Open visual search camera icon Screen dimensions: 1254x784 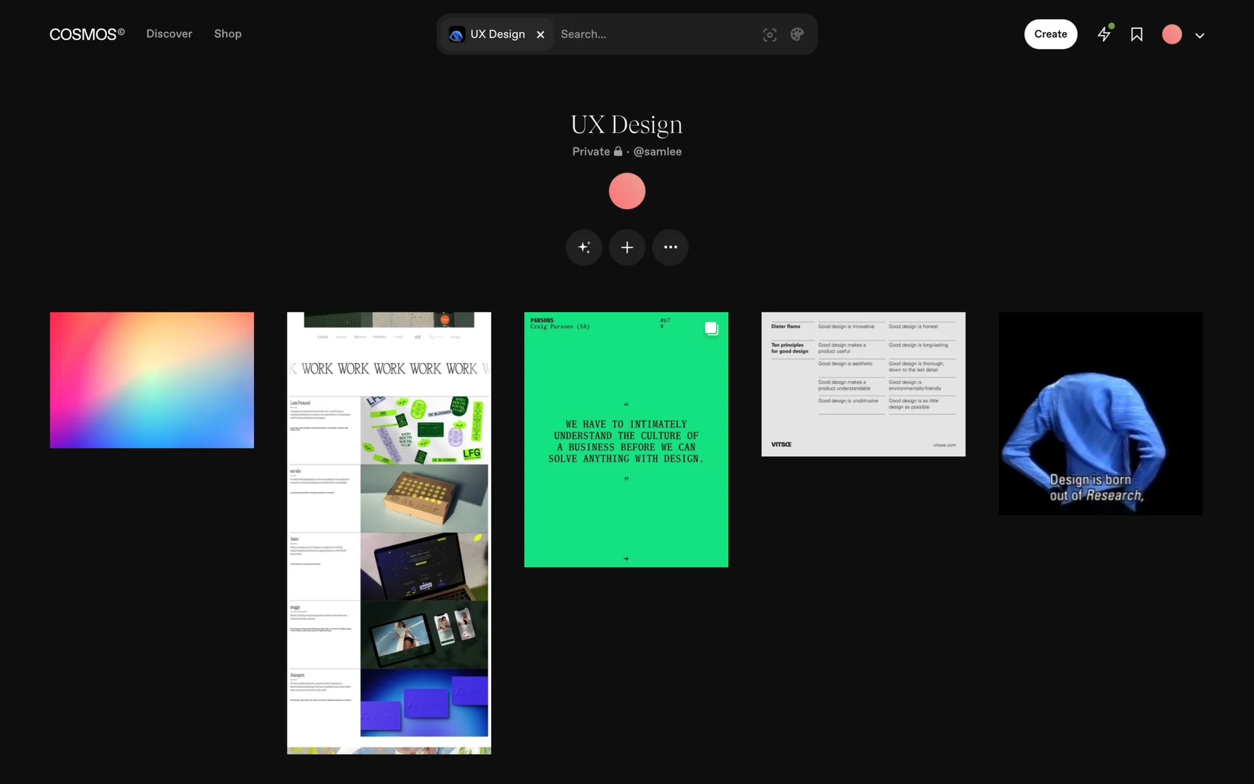pos(769,35)
